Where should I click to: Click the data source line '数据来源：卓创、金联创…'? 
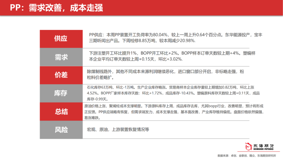pyautogui.click(x=247, y=156)
